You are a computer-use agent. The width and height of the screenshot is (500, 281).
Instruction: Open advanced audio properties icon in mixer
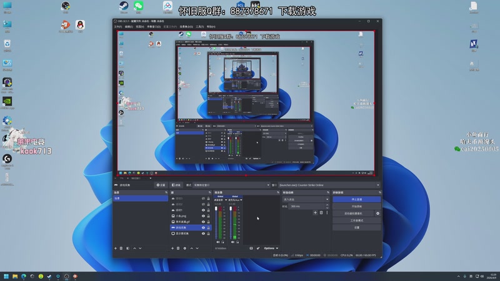(258, 248)
